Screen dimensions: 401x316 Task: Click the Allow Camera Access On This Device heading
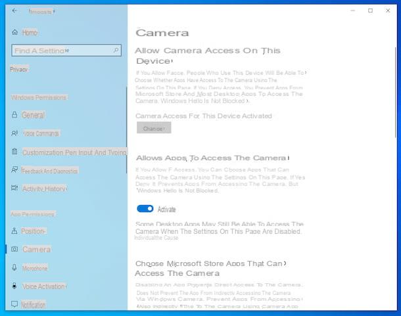pyautogui.click(x=208, y=56)
